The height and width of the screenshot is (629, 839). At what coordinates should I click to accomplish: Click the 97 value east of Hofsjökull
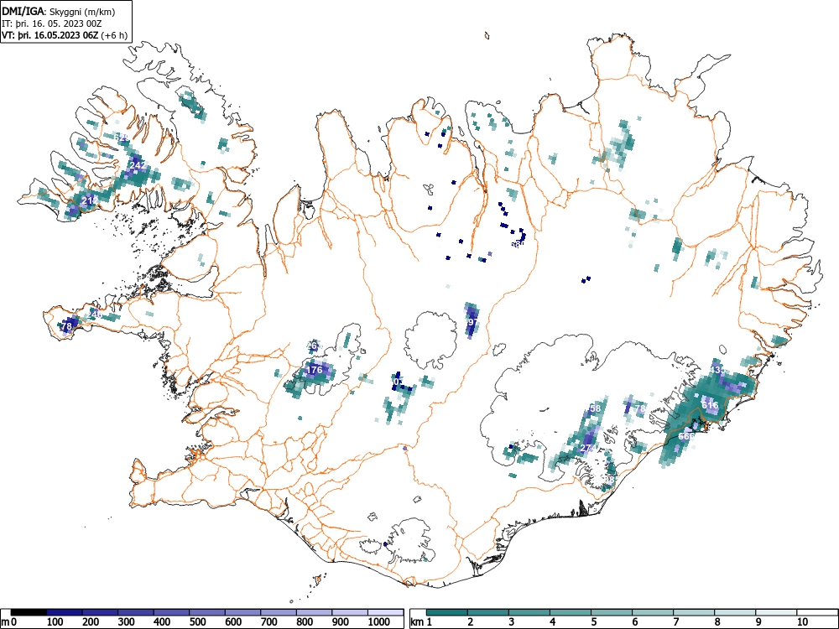(472, 323)
